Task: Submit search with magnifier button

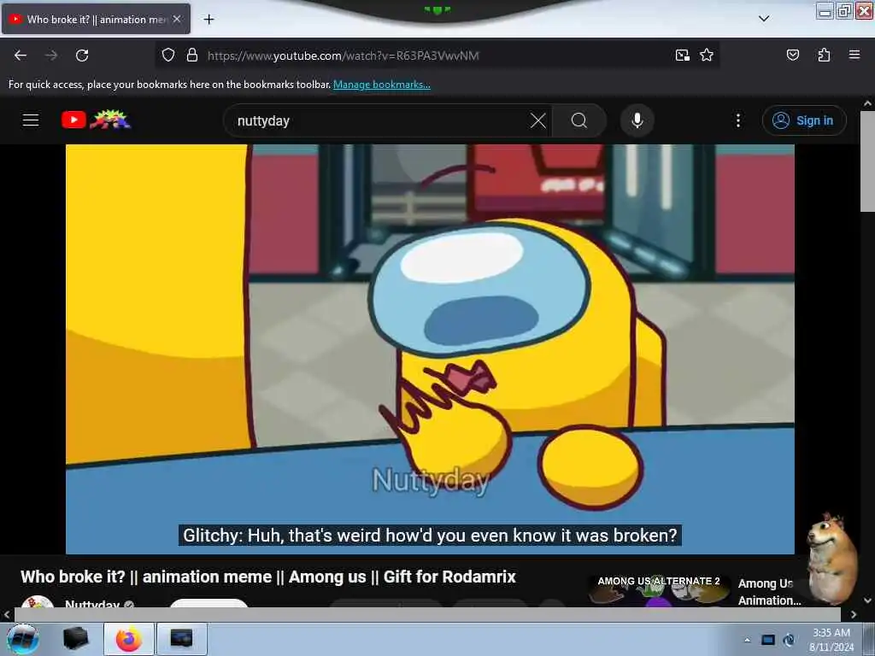Action: pyautogui.click(x=579, y=120)
